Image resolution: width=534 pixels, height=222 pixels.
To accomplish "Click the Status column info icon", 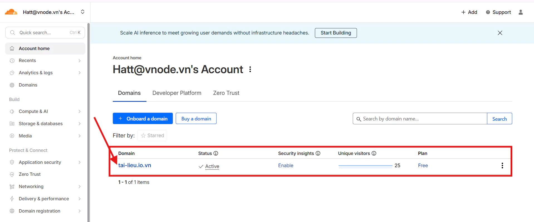I will 216,153.
